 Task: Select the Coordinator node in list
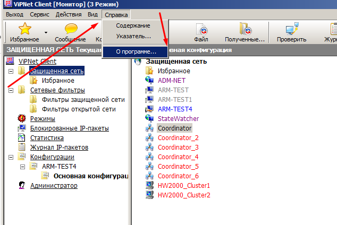(x=174, y=128)
